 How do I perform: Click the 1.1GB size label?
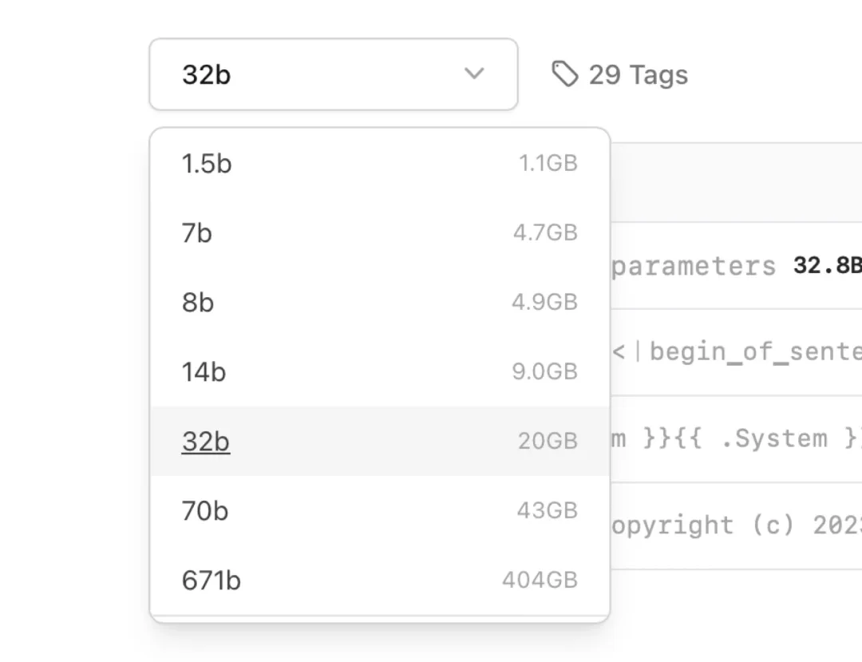[548, 164]
